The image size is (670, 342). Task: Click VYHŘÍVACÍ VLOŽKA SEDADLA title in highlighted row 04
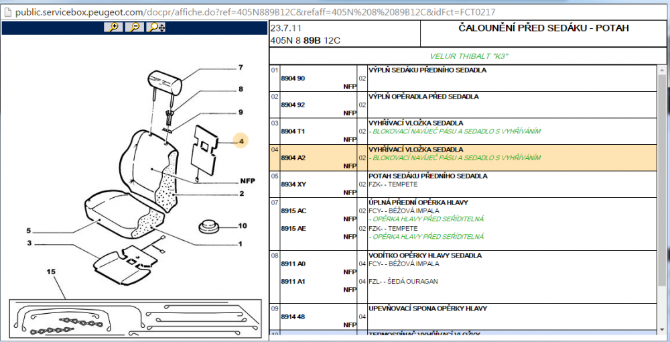(x=416, y=149)
